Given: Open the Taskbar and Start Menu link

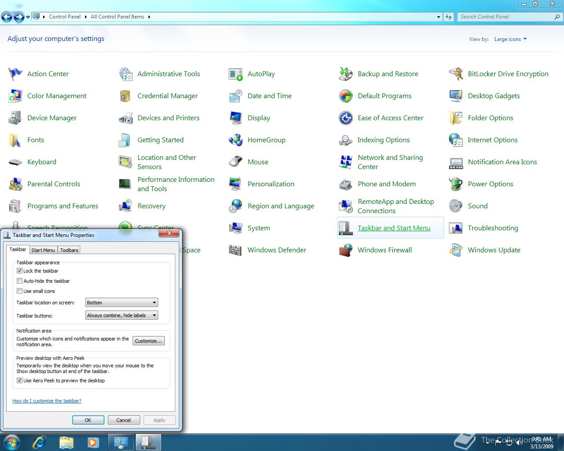Looking at the screenshot, I should point(394,228).
